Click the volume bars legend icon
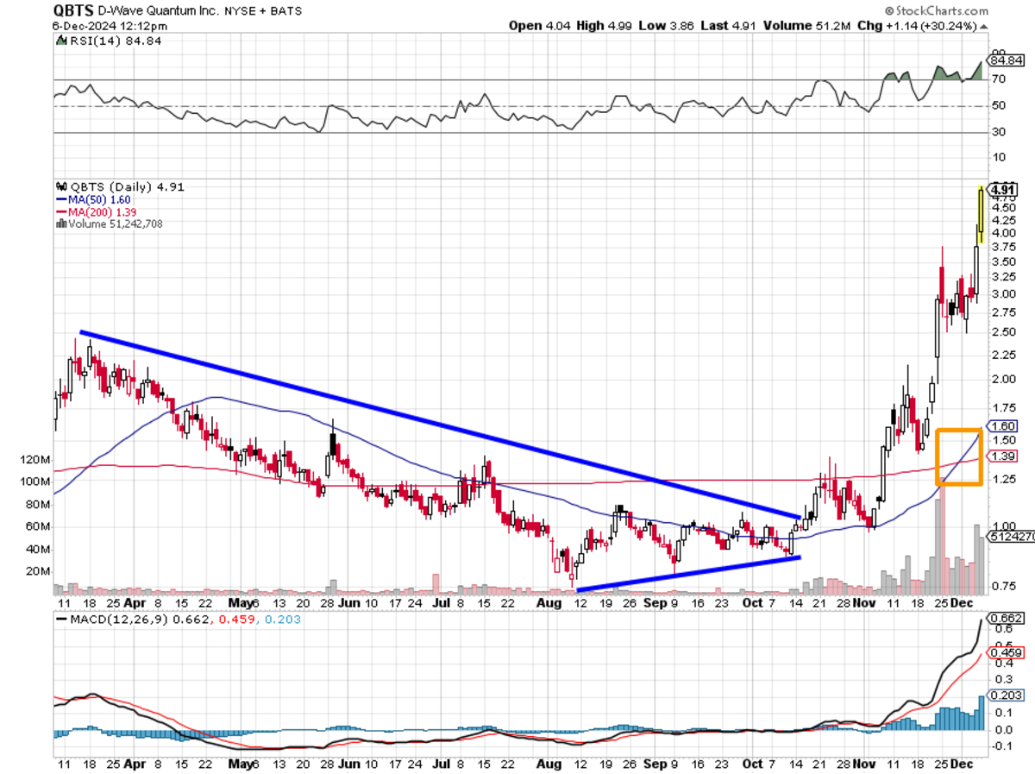This screenshot has width=1035, height=774. coord(60,223)
